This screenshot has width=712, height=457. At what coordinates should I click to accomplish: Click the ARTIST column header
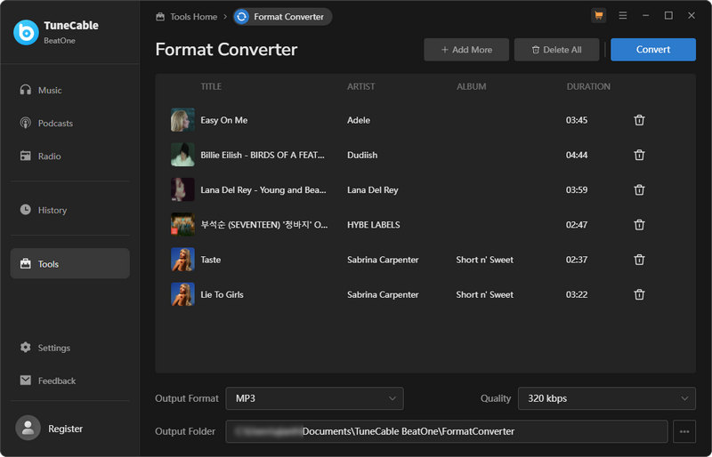361,86
